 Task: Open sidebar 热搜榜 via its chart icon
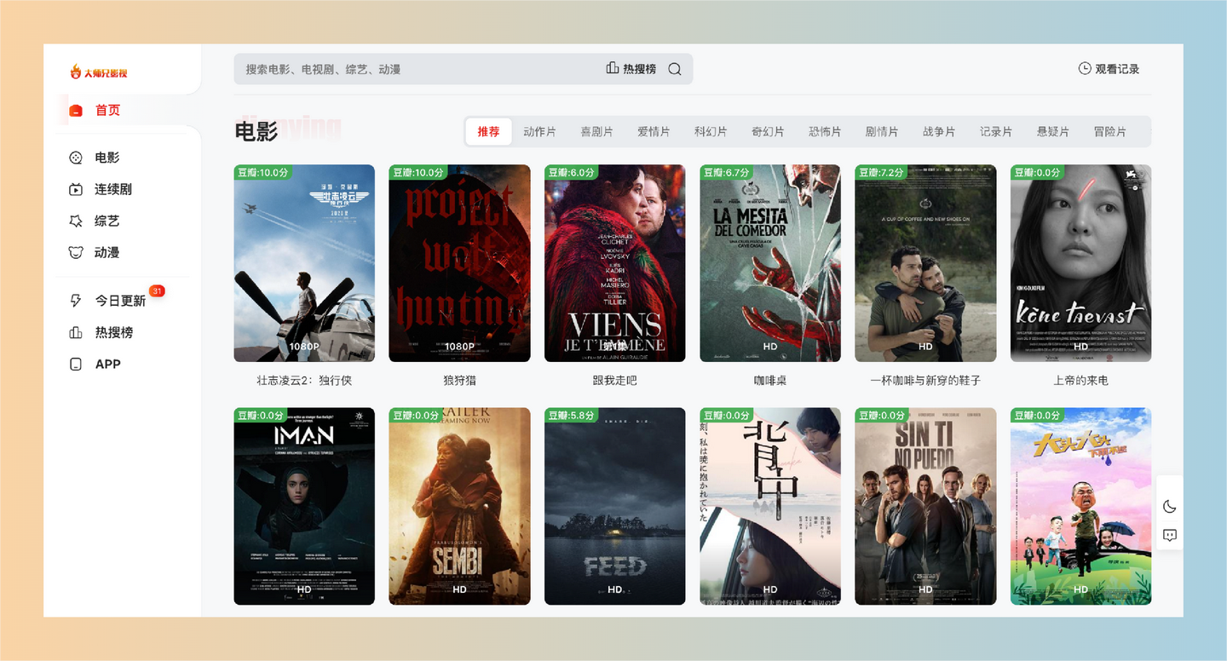click(76, 332)
